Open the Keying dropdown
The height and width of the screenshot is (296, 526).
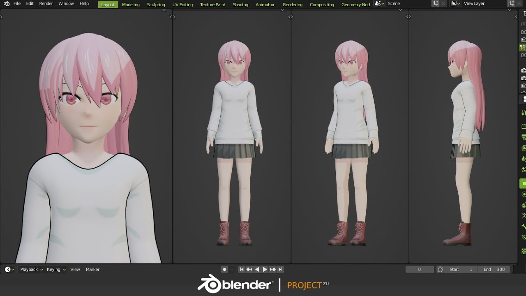[x=56, y=270]
